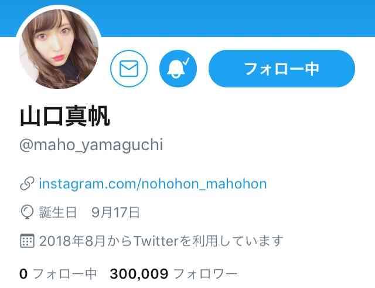375x288 pixels.
Task: Click the フォロー中 following button
Action: (282, 69)
